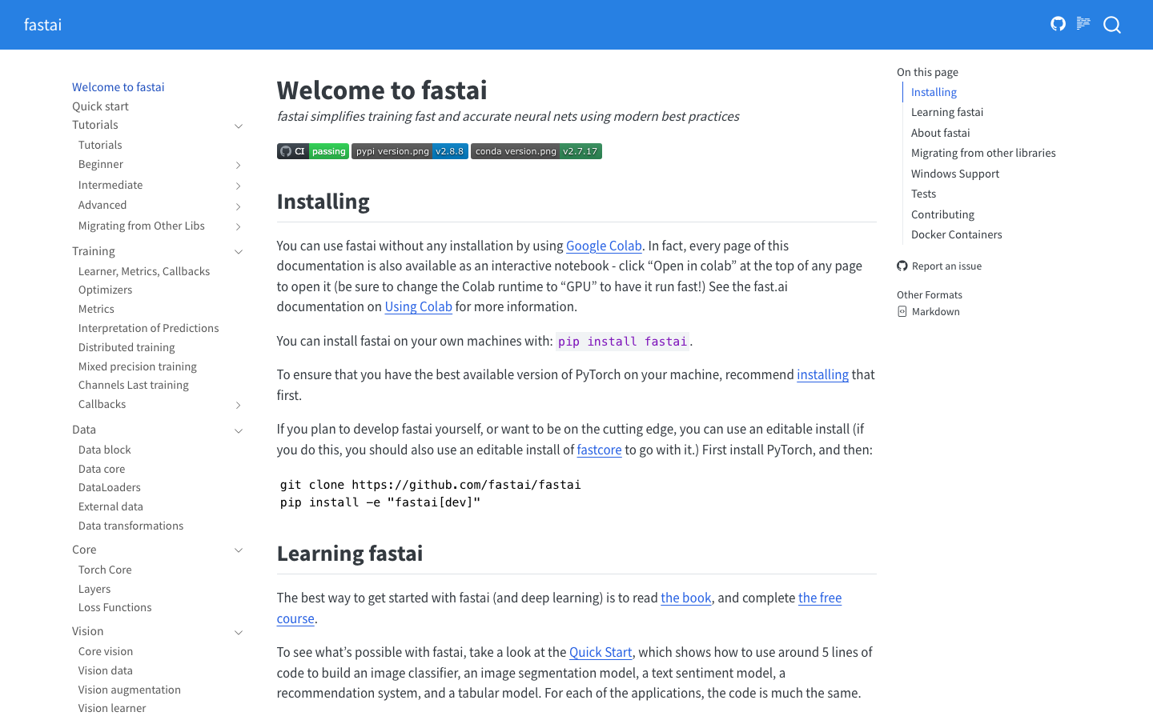Open Channels Last training page
This screenshot has width=1153, height=720.
[x=134, y=385]
